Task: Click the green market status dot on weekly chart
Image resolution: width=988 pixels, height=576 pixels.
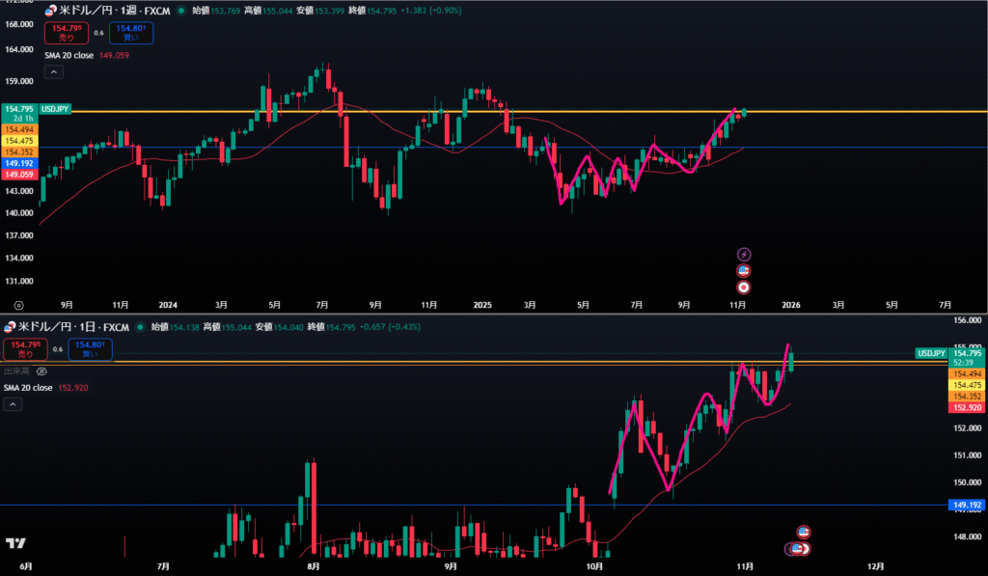Action: pyautogui.click(x=181, y=10)
